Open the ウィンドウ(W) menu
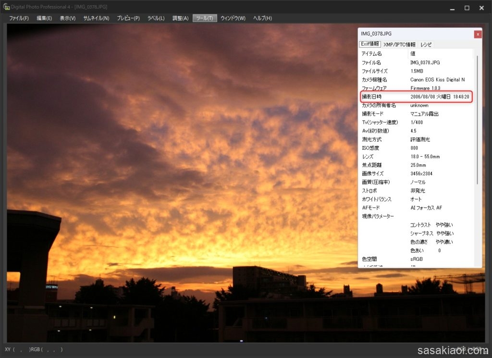Image resolution: width=492 pixels, height=358 pixels. 233,18
